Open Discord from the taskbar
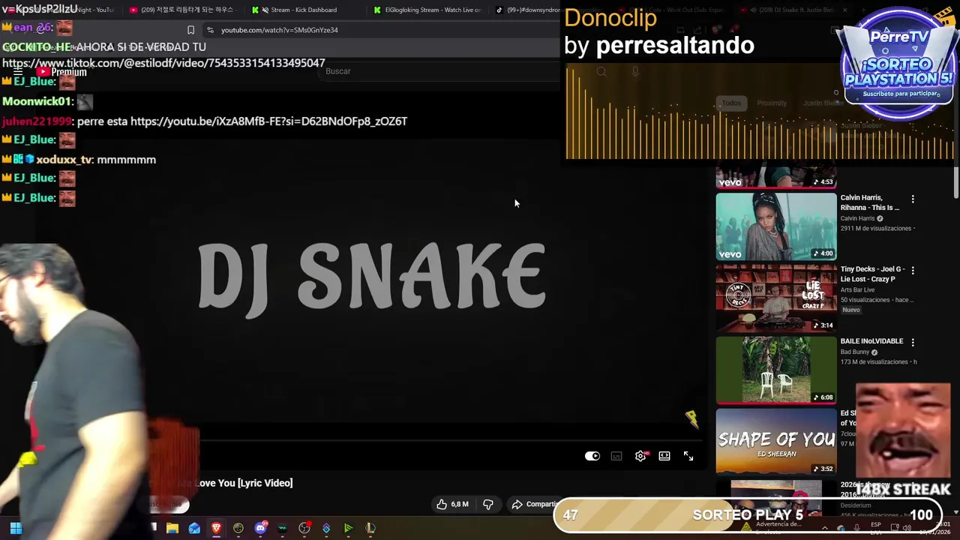 [260, 528]
